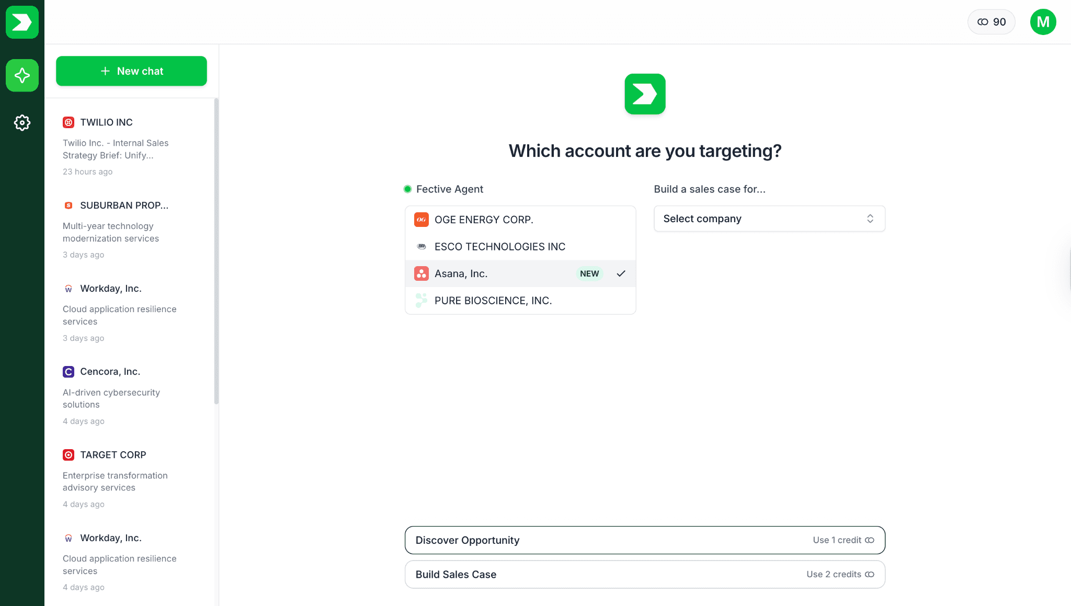The width and height of the screenshot is (1071, 606).
Task: Start a New chat
Action: click(131, 71)
